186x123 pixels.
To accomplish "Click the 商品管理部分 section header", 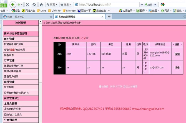I will (x=21, y=98).
